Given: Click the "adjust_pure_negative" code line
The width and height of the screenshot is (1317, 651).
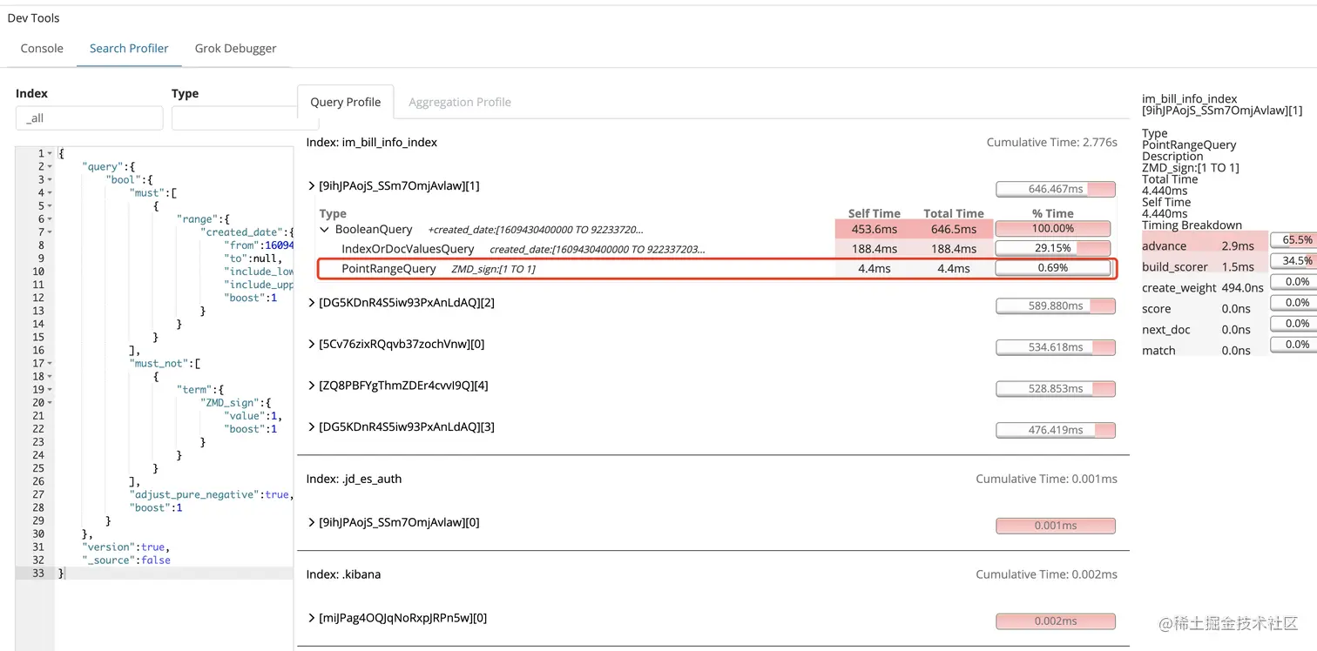Looking at the screenshot, I should (212, 494).
